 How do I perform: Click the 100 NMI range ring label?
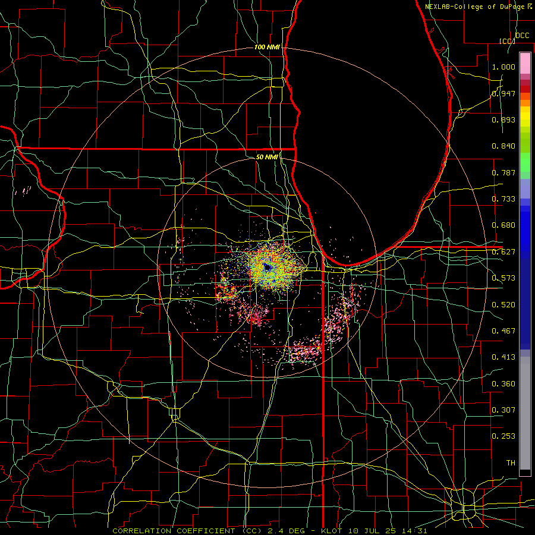pos(267,47)
